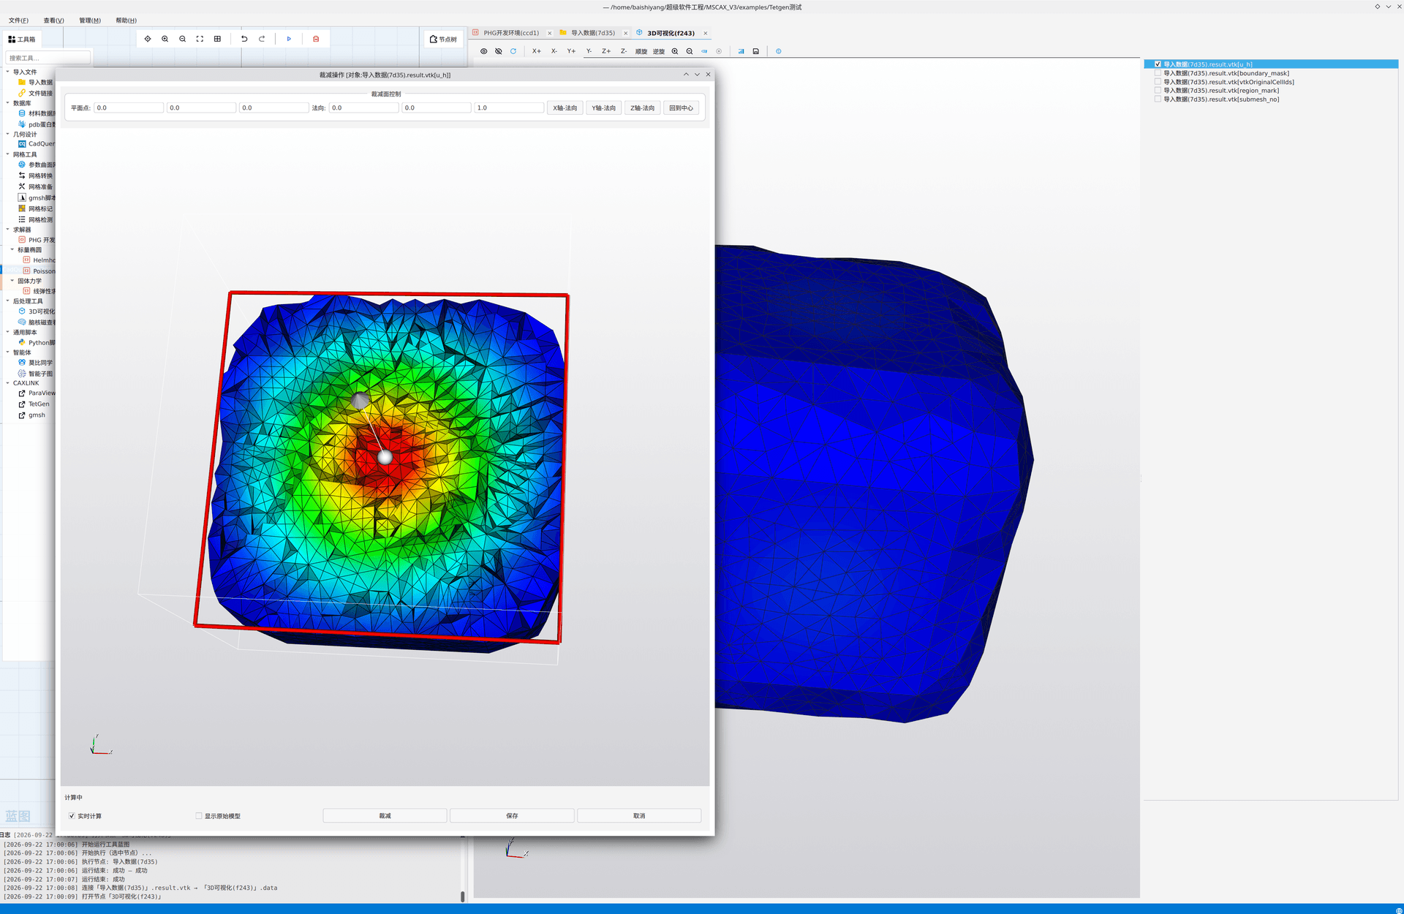Run the blueprint with the blue play icon
This screenshot has height=914, width=1404.
coord(289,39)
